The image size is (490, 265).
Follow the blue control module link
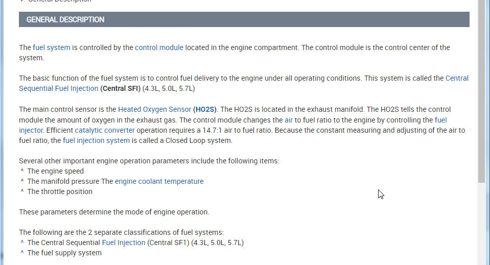pyautogui.click(x=159, y=47)
